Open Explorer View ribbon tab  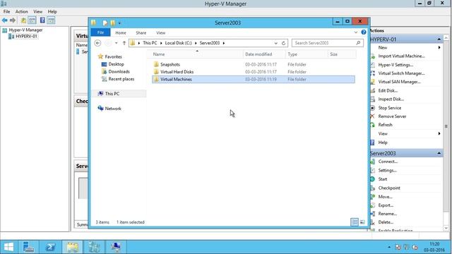160,33
